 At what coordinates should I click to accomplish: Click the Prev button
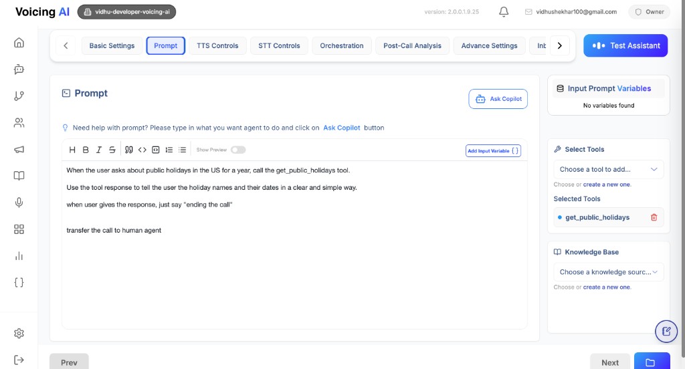tap(69, 362)
